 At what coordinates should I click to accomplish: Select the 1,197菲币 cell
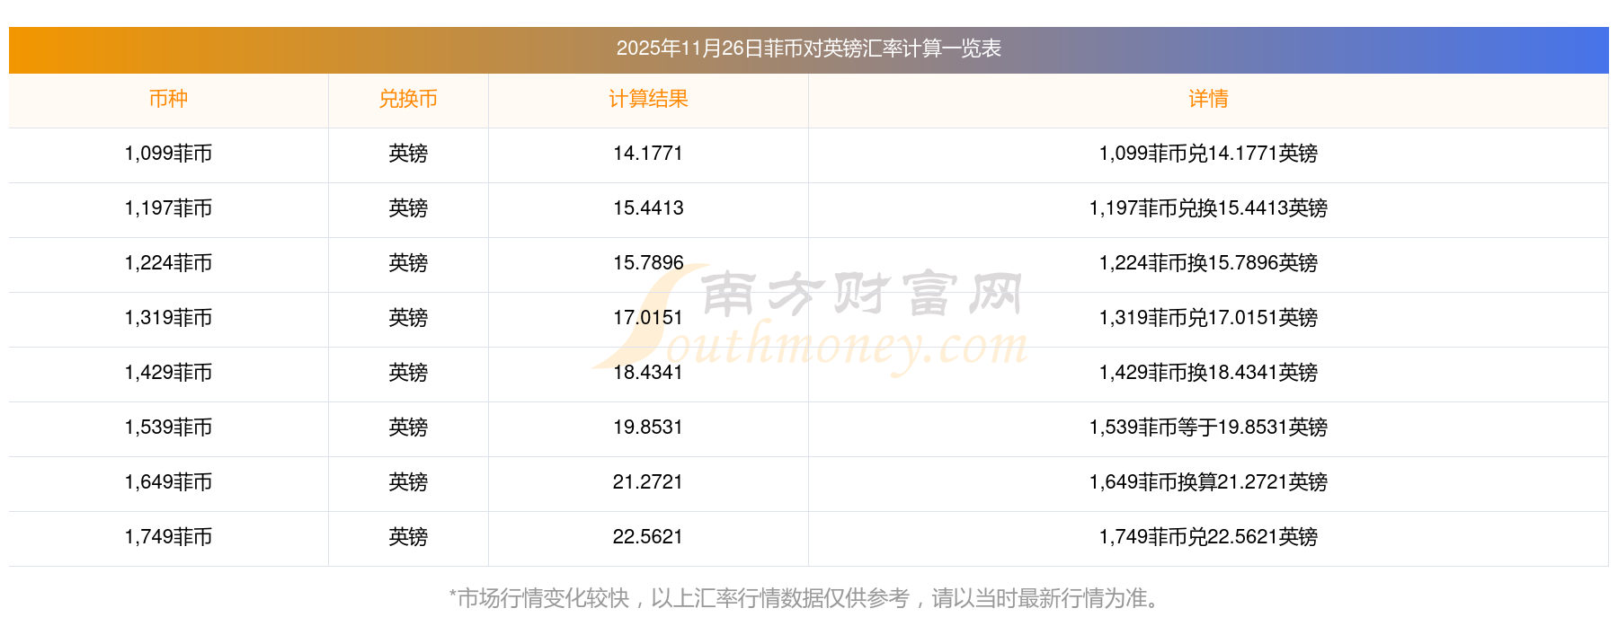pos(168,208)
